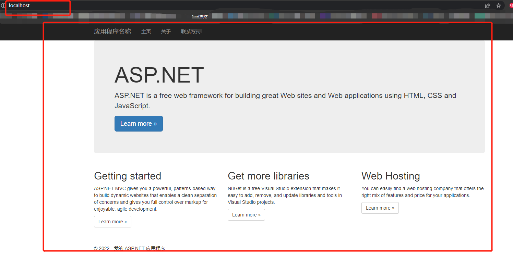Click the Getting started heading
Screen dimensions: 513x261
[128, 176]
